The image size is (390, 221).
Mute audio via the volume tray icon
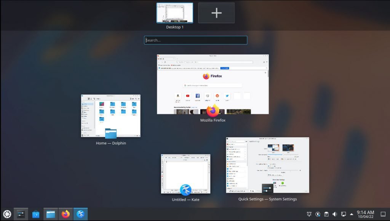coord(335,214)
